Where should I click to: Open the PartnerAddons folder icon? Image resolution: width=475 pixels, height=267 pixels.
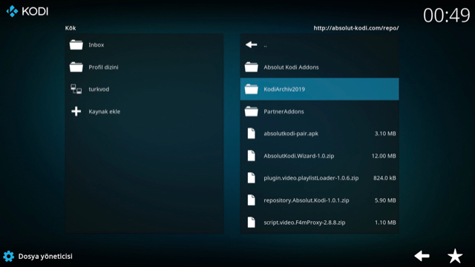coord(251,111)
